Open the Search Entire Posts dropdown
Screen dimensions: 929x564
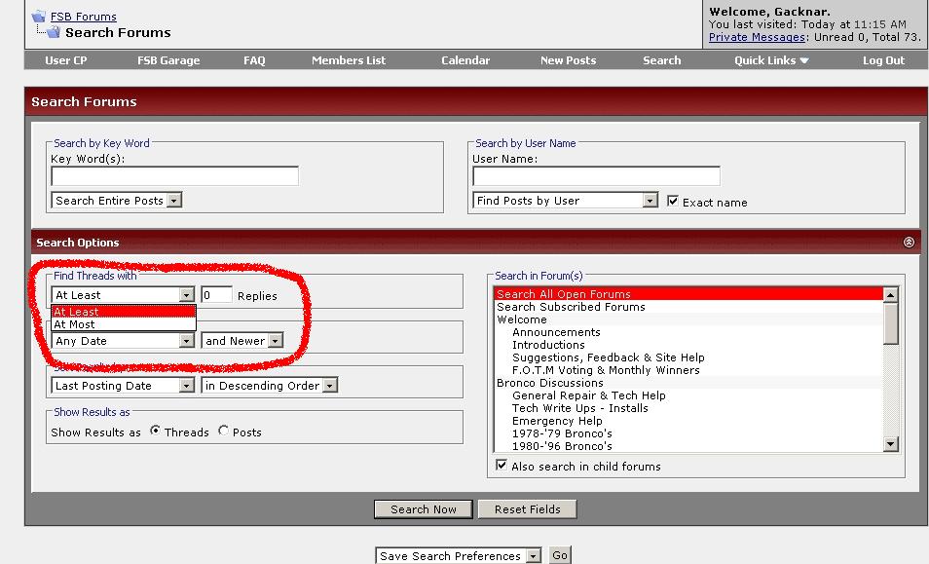[x=116, y=201]
